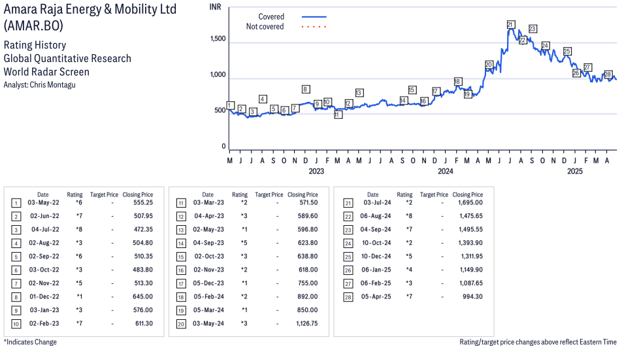The height and width of the screenshot is (346, 624).
Task: Click row number box 24 in table
Action: (348, 244)
